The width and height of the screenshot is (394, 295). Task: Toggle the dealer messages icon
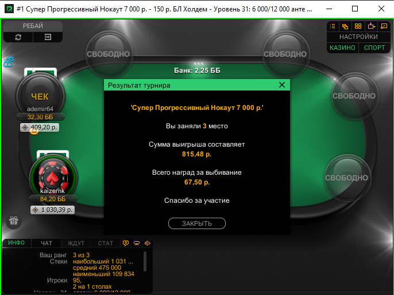(137, 243)
